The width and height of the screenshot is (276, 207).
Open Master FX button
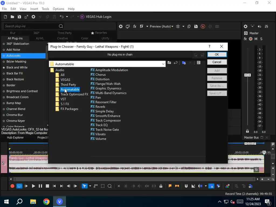245,39
